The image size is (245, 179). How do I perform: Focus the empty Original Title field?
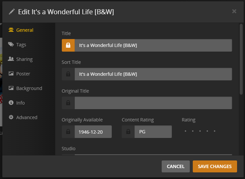[153, 103]
